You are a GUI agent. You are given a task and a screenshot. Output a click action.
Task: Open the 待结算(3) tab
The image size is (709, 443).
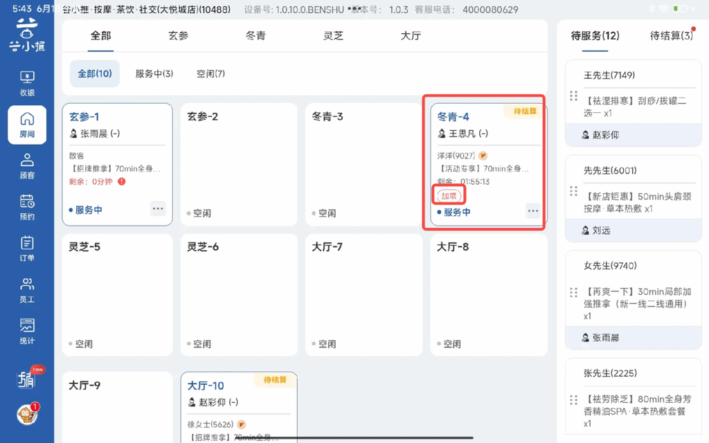click(x=671, y=36)
